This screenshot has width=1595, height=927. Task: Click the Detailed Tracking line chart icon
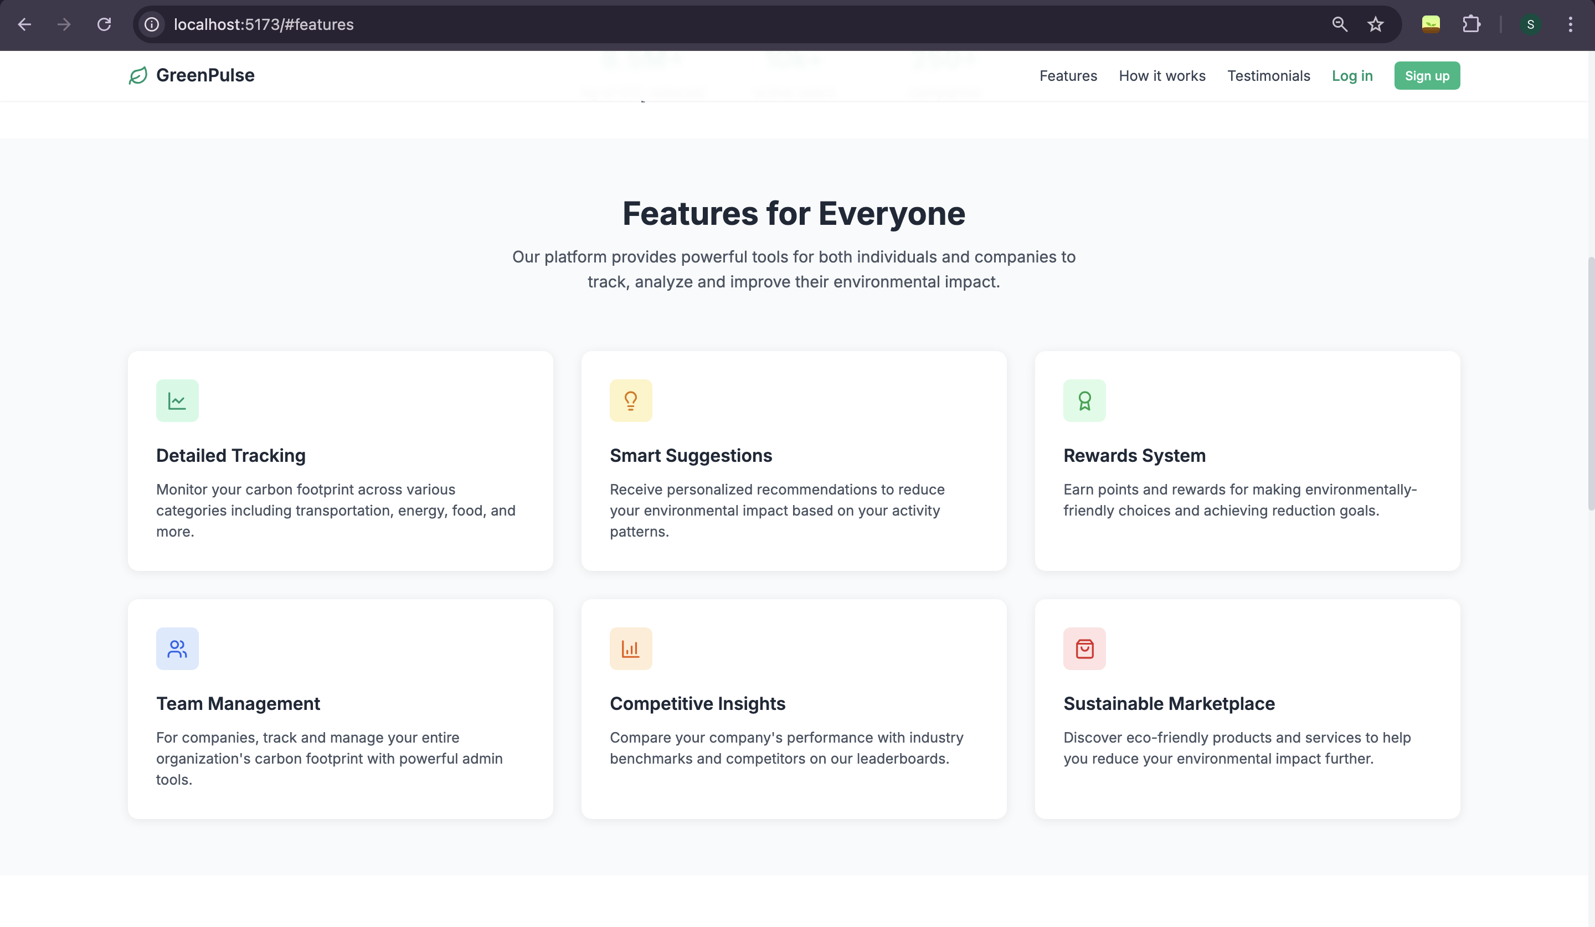pyautogui.click(x=177, y=400)
